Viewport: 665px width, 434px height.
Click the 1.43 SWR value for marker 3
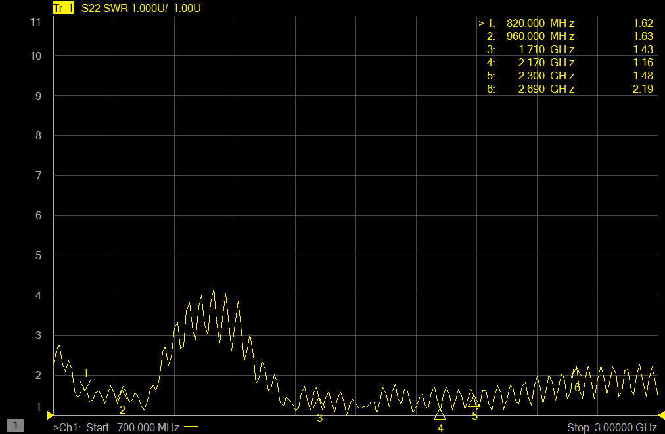pyautogui.click(x=643, y=50)
